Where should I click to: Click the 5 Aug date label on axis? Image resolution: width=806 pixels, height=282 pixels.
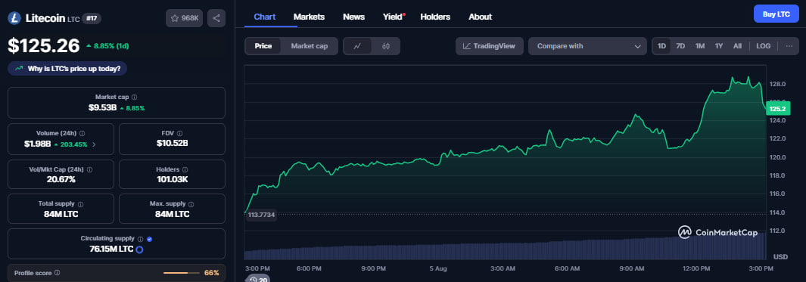coord(438,268)
